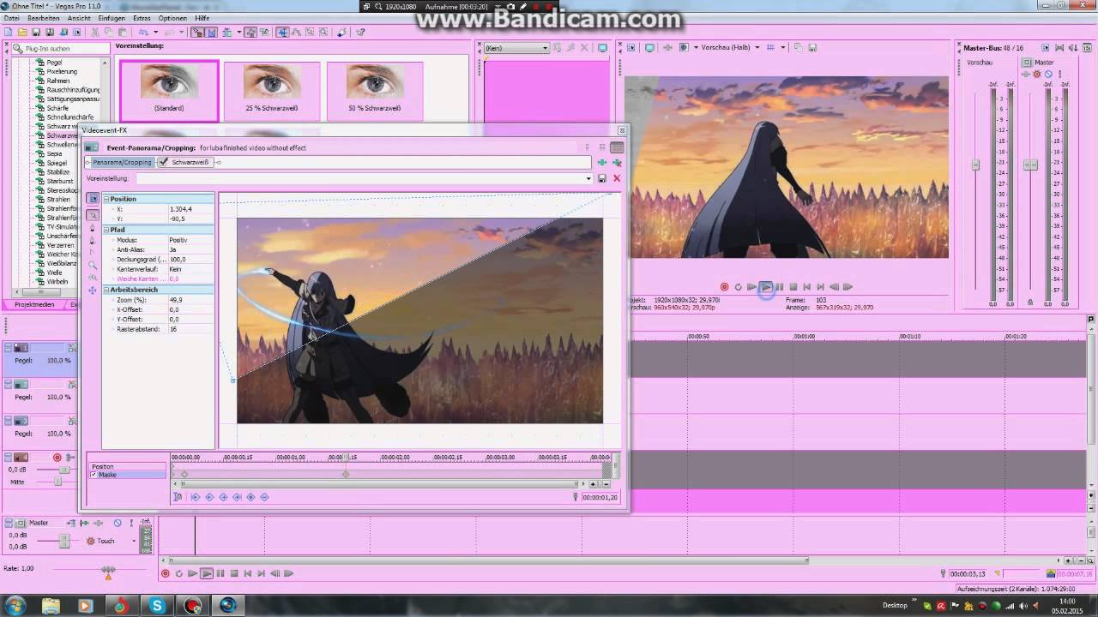The height and width of the screenshot is (617, 1098).
Task: Click the record button under preview
Action: 724,287
